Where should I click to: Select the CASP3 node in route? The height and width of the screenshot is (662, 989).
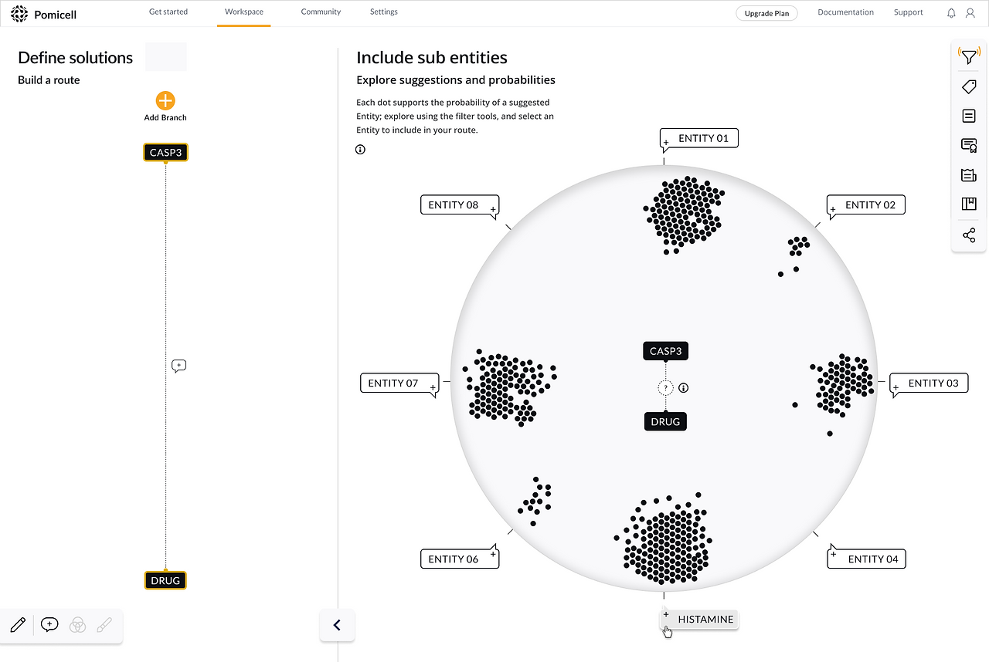point(165,152)
